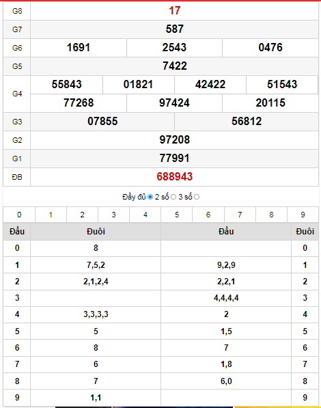
Task: Click the '9,2,9' head values cell
Action: coord(226,265)
